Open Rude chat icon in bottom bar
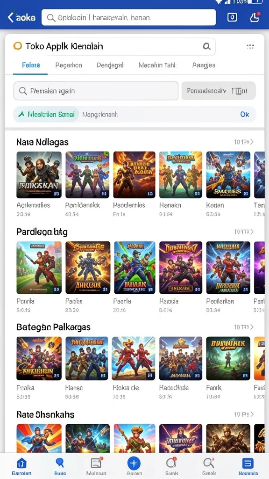The height and width of the screenshot is (479, 269). (x=60, y=466)
